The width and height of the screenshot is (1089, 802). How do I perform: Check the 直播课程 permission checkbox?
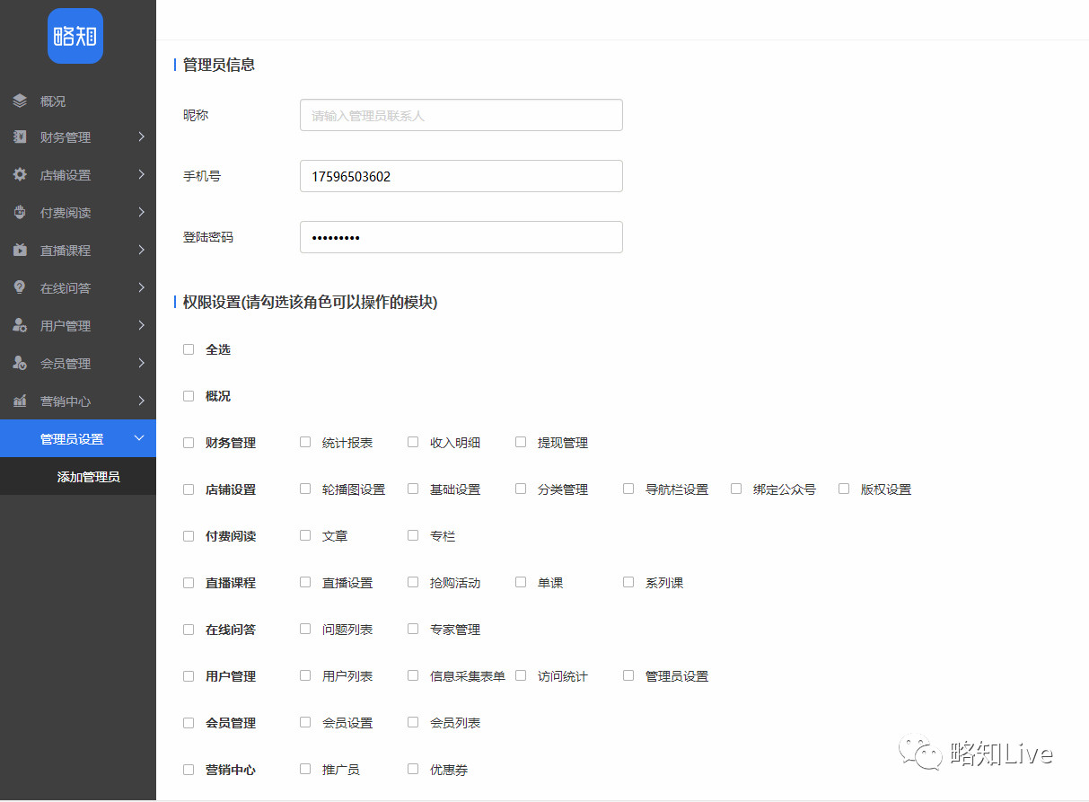[x=189, y=582]
